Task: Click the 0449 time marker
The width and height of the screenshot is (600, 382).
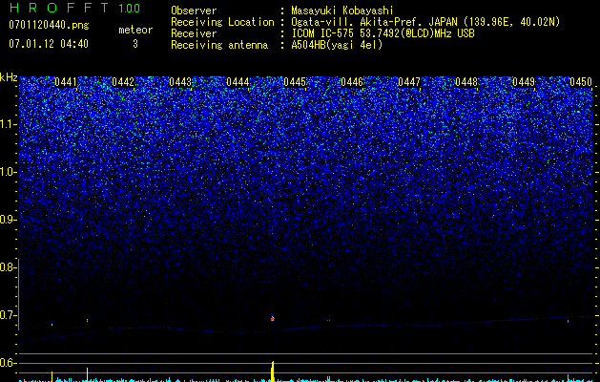Action: tap(524, 82)
